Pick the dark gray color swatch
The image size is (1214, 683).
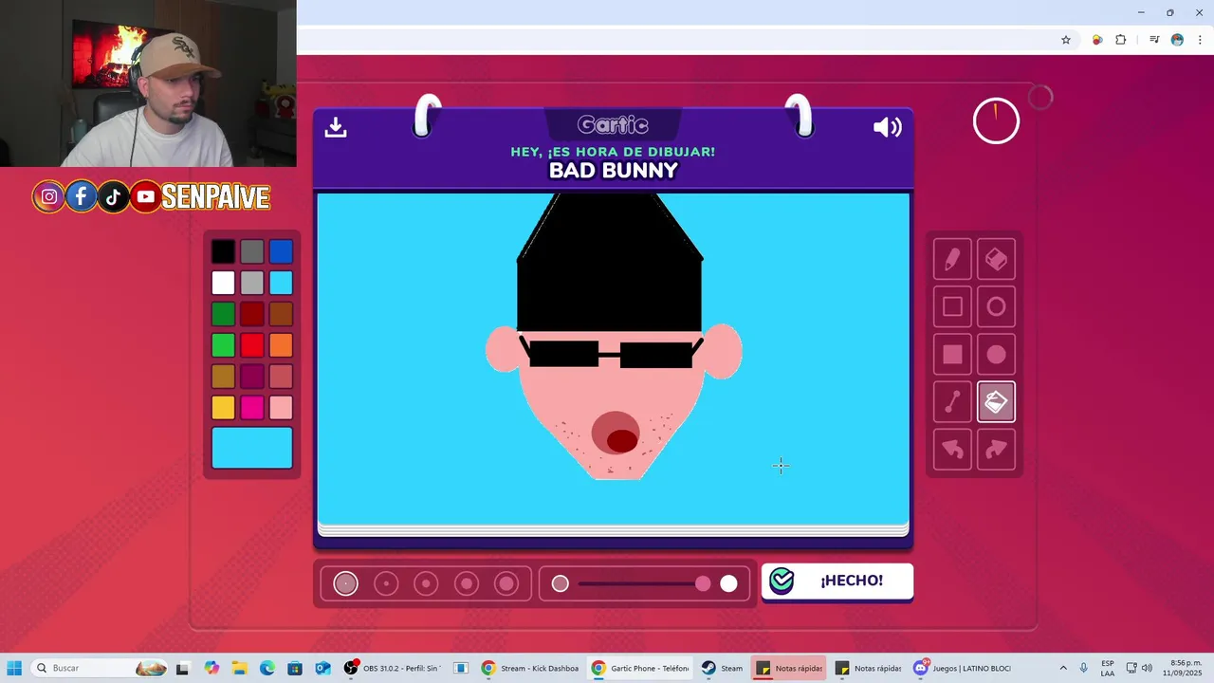coord(251,251)
